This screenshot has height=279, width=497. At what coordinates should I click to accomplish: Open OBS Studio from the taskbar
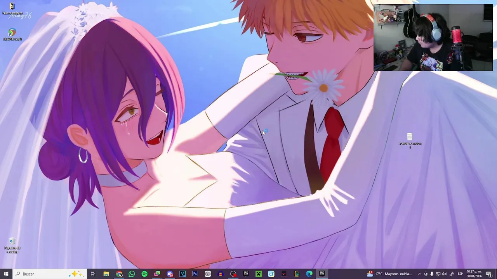click(233, 274)
